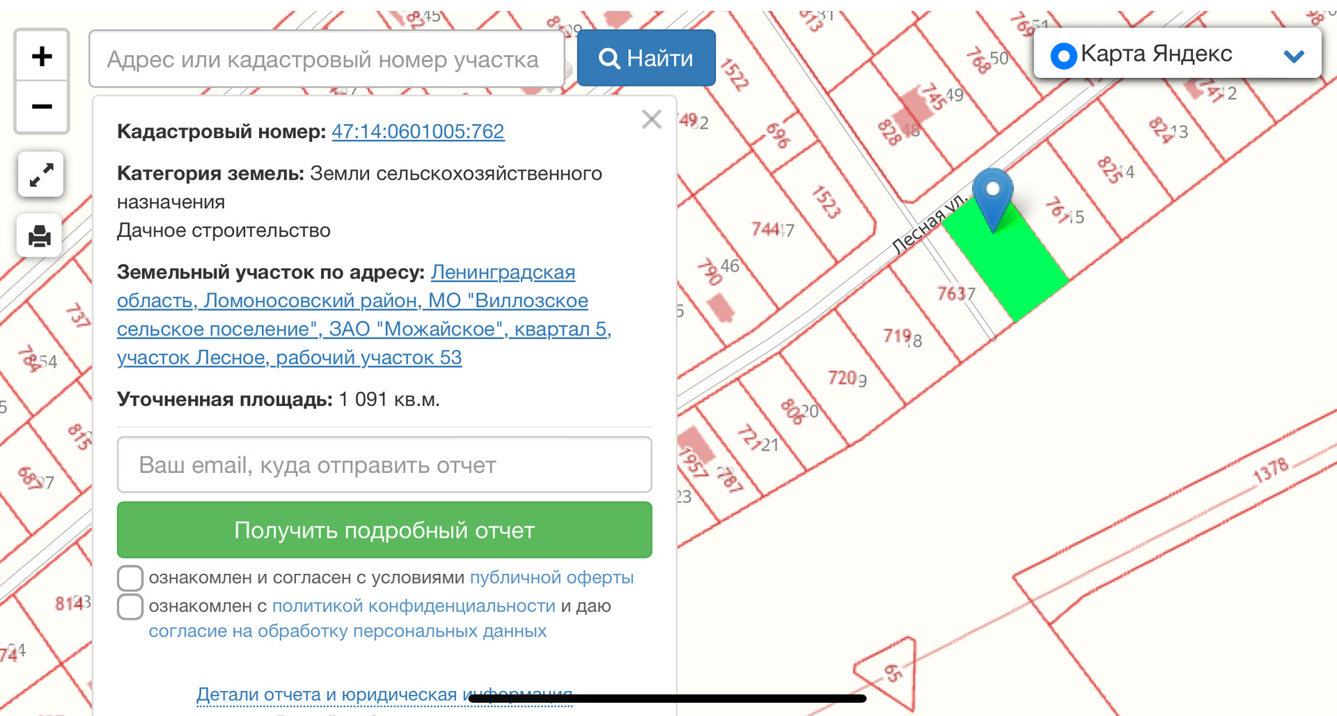Click map parcel labeled 696
Screen dimensions: 1337x716
[x=778, y=136]
